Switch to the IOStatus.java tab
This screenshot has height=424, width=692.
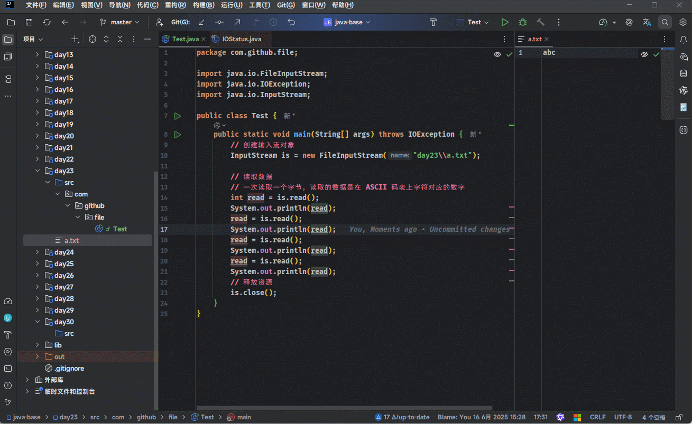click(242, 39)
